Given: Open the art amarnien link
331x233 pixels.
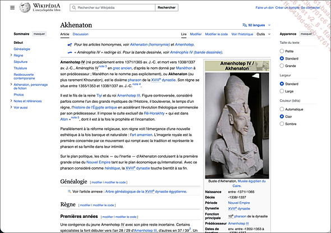Looking at the screenshot, I should click(141, 135).
